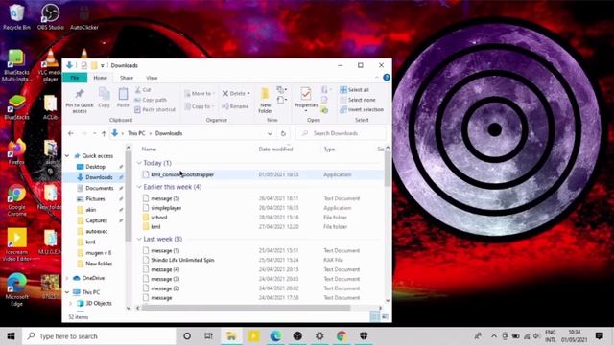
Task: Expand 3D Objects under This PC
Action: 70,303
